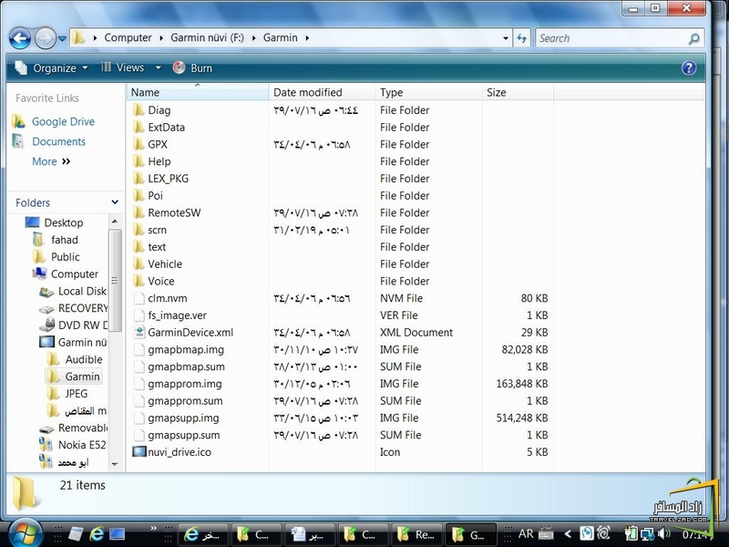
Task: Select the GPX folder icon
Action: tap(139, 144)
